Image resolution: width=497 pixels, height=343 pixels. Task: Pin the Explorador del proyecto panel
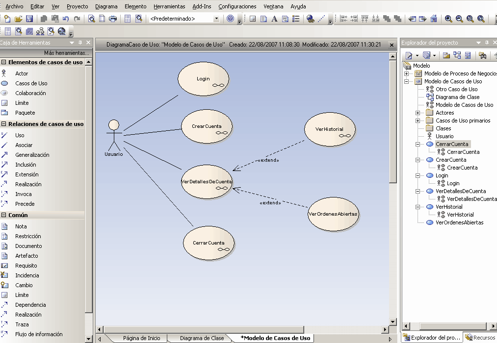(x=487, y=43)
